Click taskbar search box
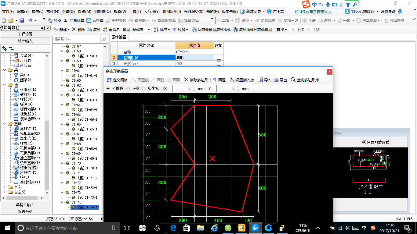 tap(67, 228)
